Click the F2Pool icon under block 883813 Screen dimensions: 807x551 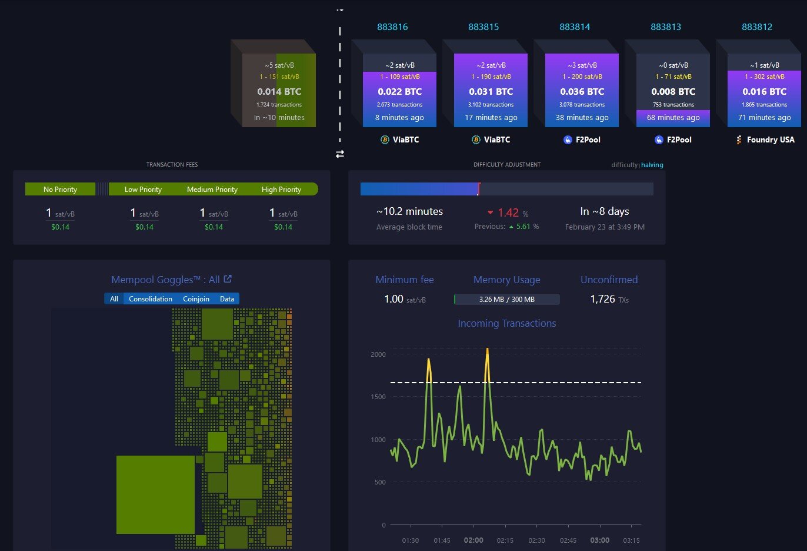(x=659, y=140)
